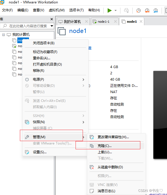Click the settings icon beside 设置(S)...

click(27, 152)
